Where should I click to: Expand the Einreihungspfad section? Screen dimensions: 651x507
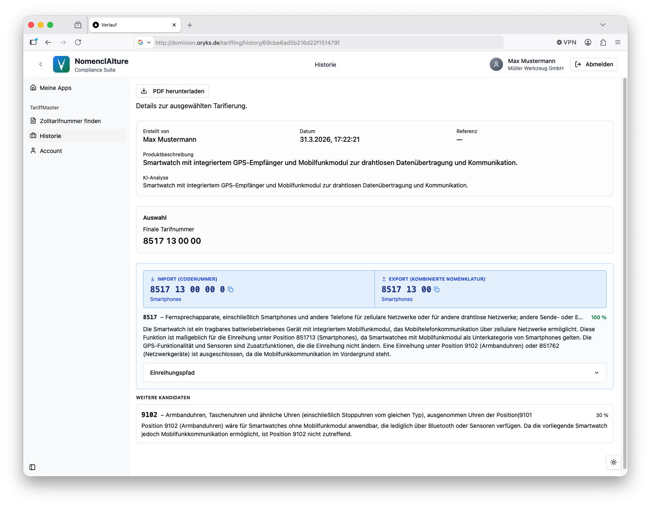tap(374, 373)
